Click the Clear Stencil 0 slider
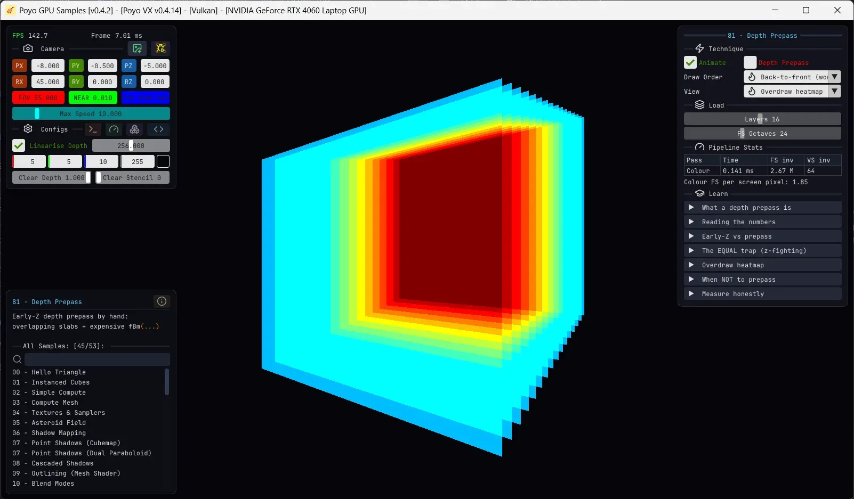The image size is (854, 499). [133, 177]
